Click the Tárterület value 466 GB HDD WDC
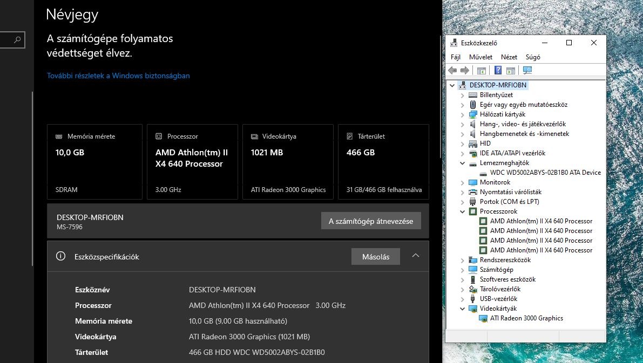The width and height of the screenshot is (643, 363). point(256,352)
